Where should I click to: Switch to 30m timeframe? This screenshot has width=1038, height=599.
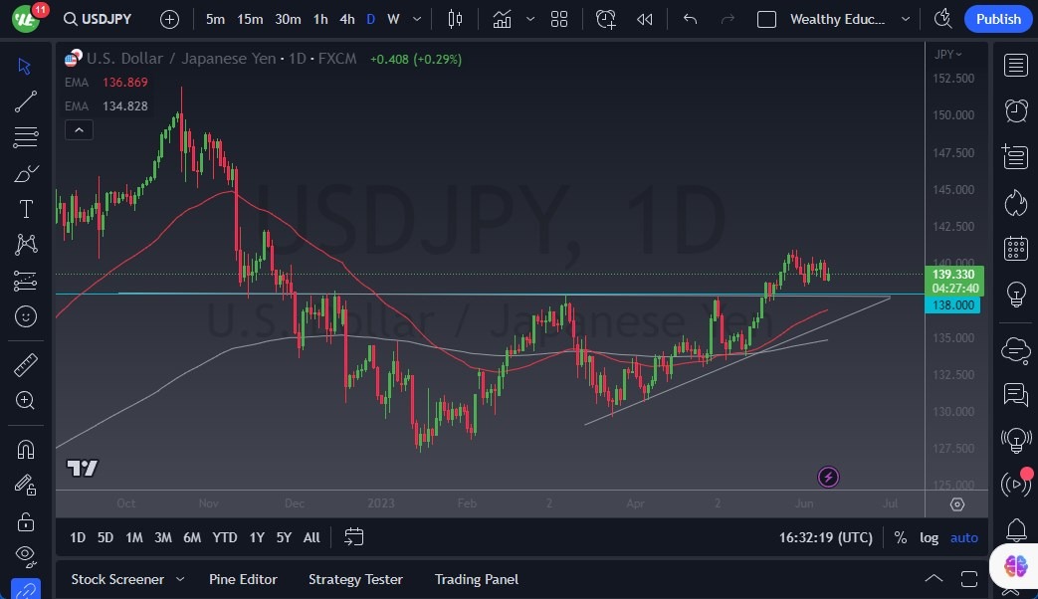point(288,19)
